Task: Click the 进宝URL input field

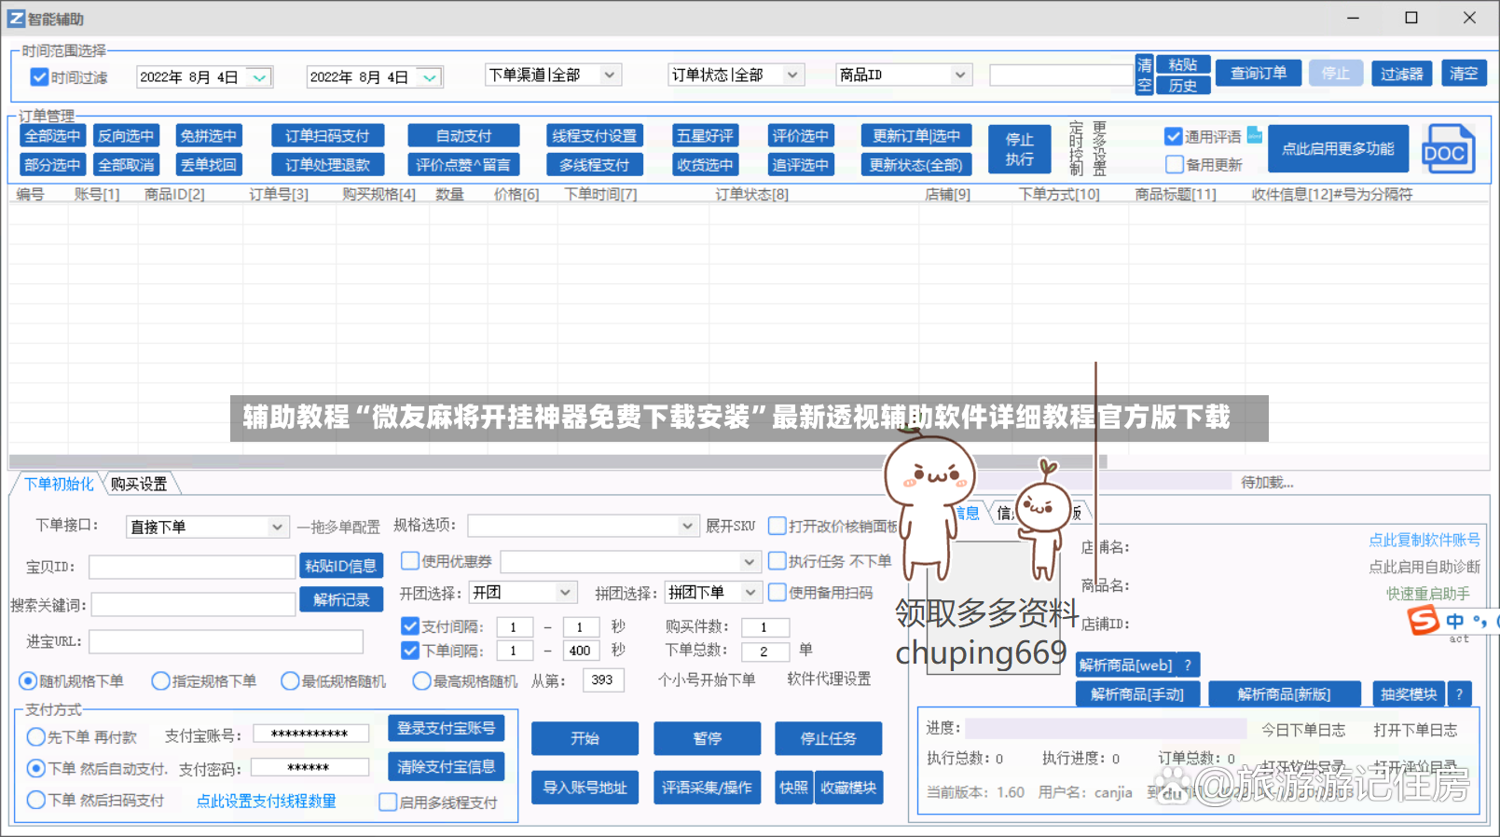Action: point(226,641)
